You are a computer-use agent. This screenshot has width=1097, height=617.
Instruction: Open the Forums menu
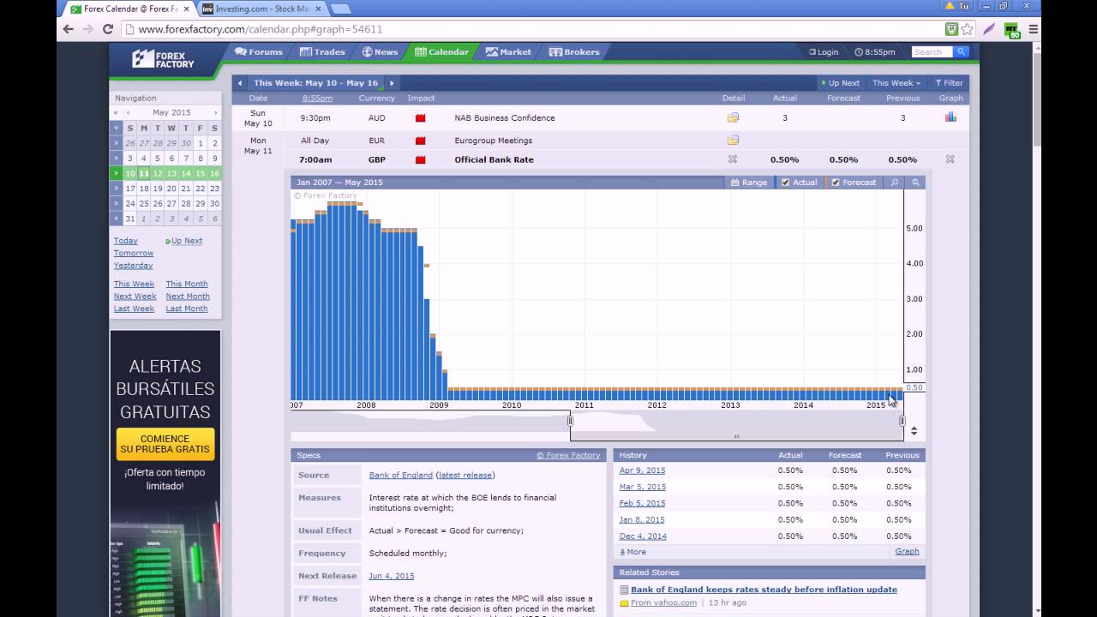click(259, 52)
